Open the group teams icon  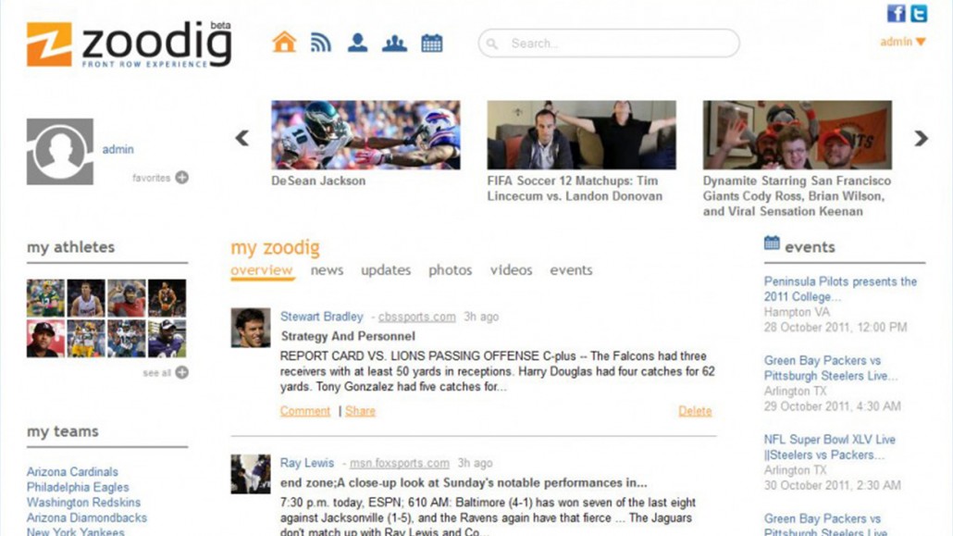(394, 44)
